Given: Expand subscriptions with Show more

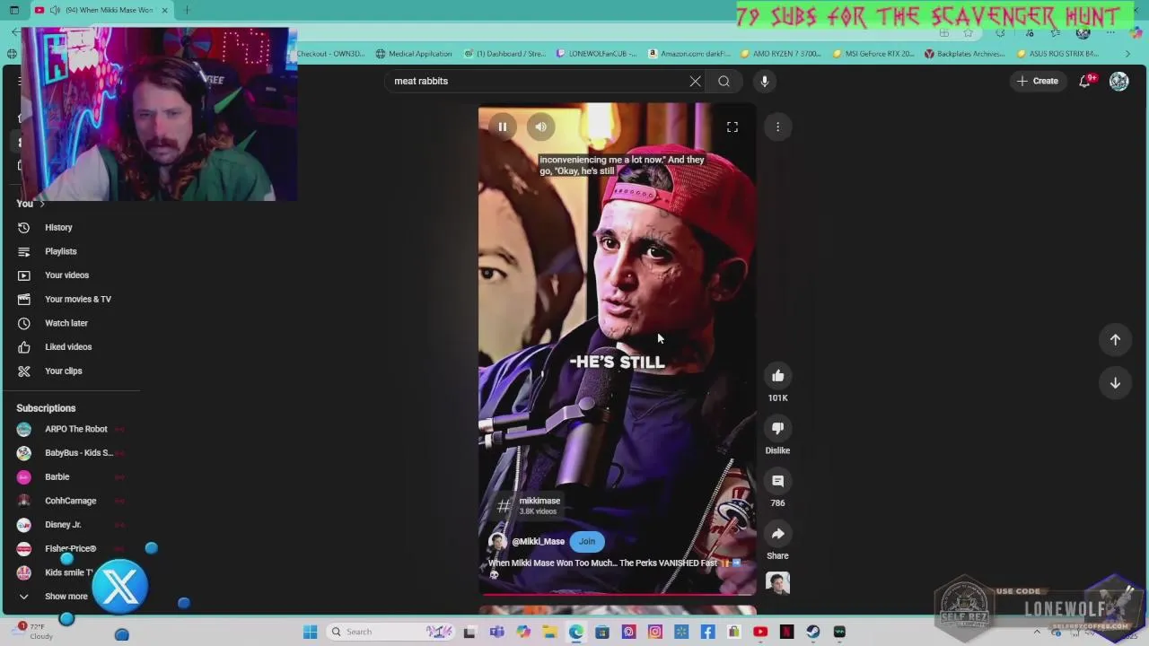Looking at the screenshot, I should tap(66, 596).
